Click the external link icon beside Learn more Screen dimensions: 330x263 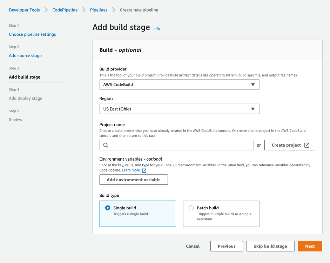click(x=144, y=170)
